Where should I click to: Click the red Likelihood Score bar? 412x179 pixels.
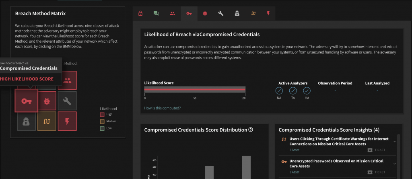pyautogui.click(x=195, y=89)
